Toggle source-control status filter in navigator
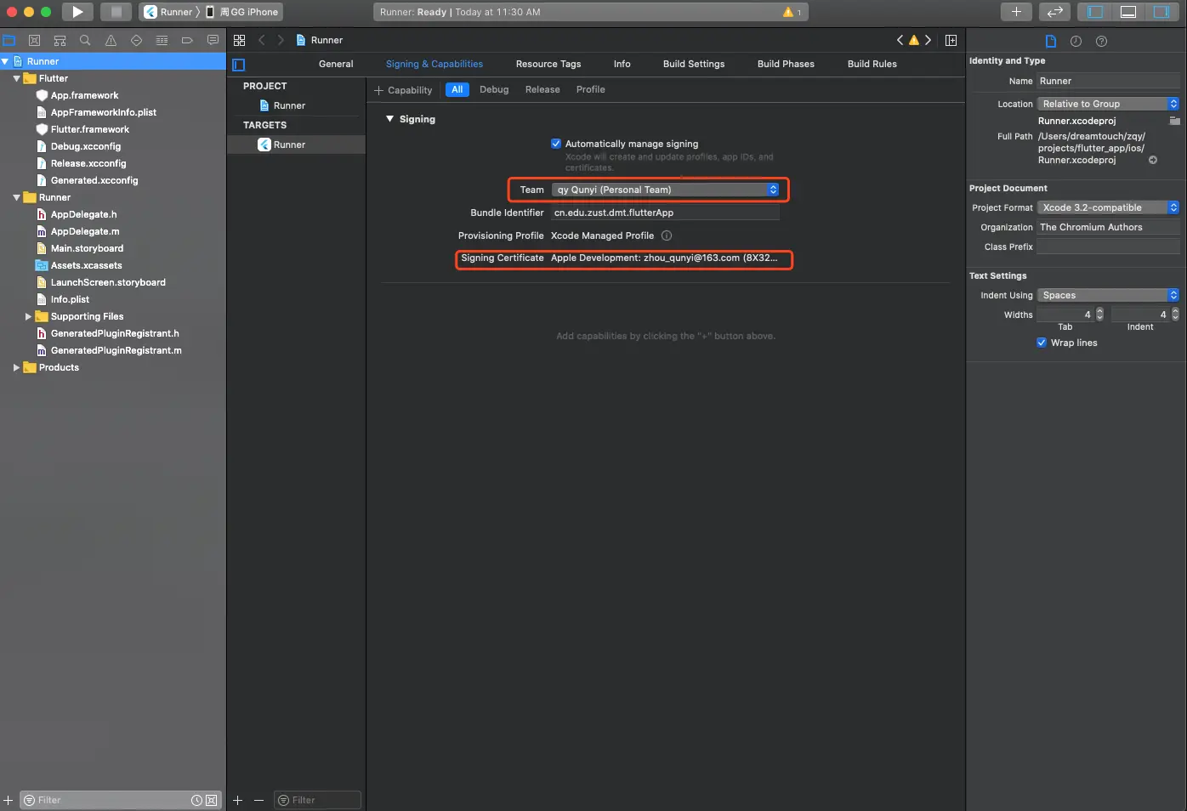The image size is (1187, 811). click(x=212, y=800)
